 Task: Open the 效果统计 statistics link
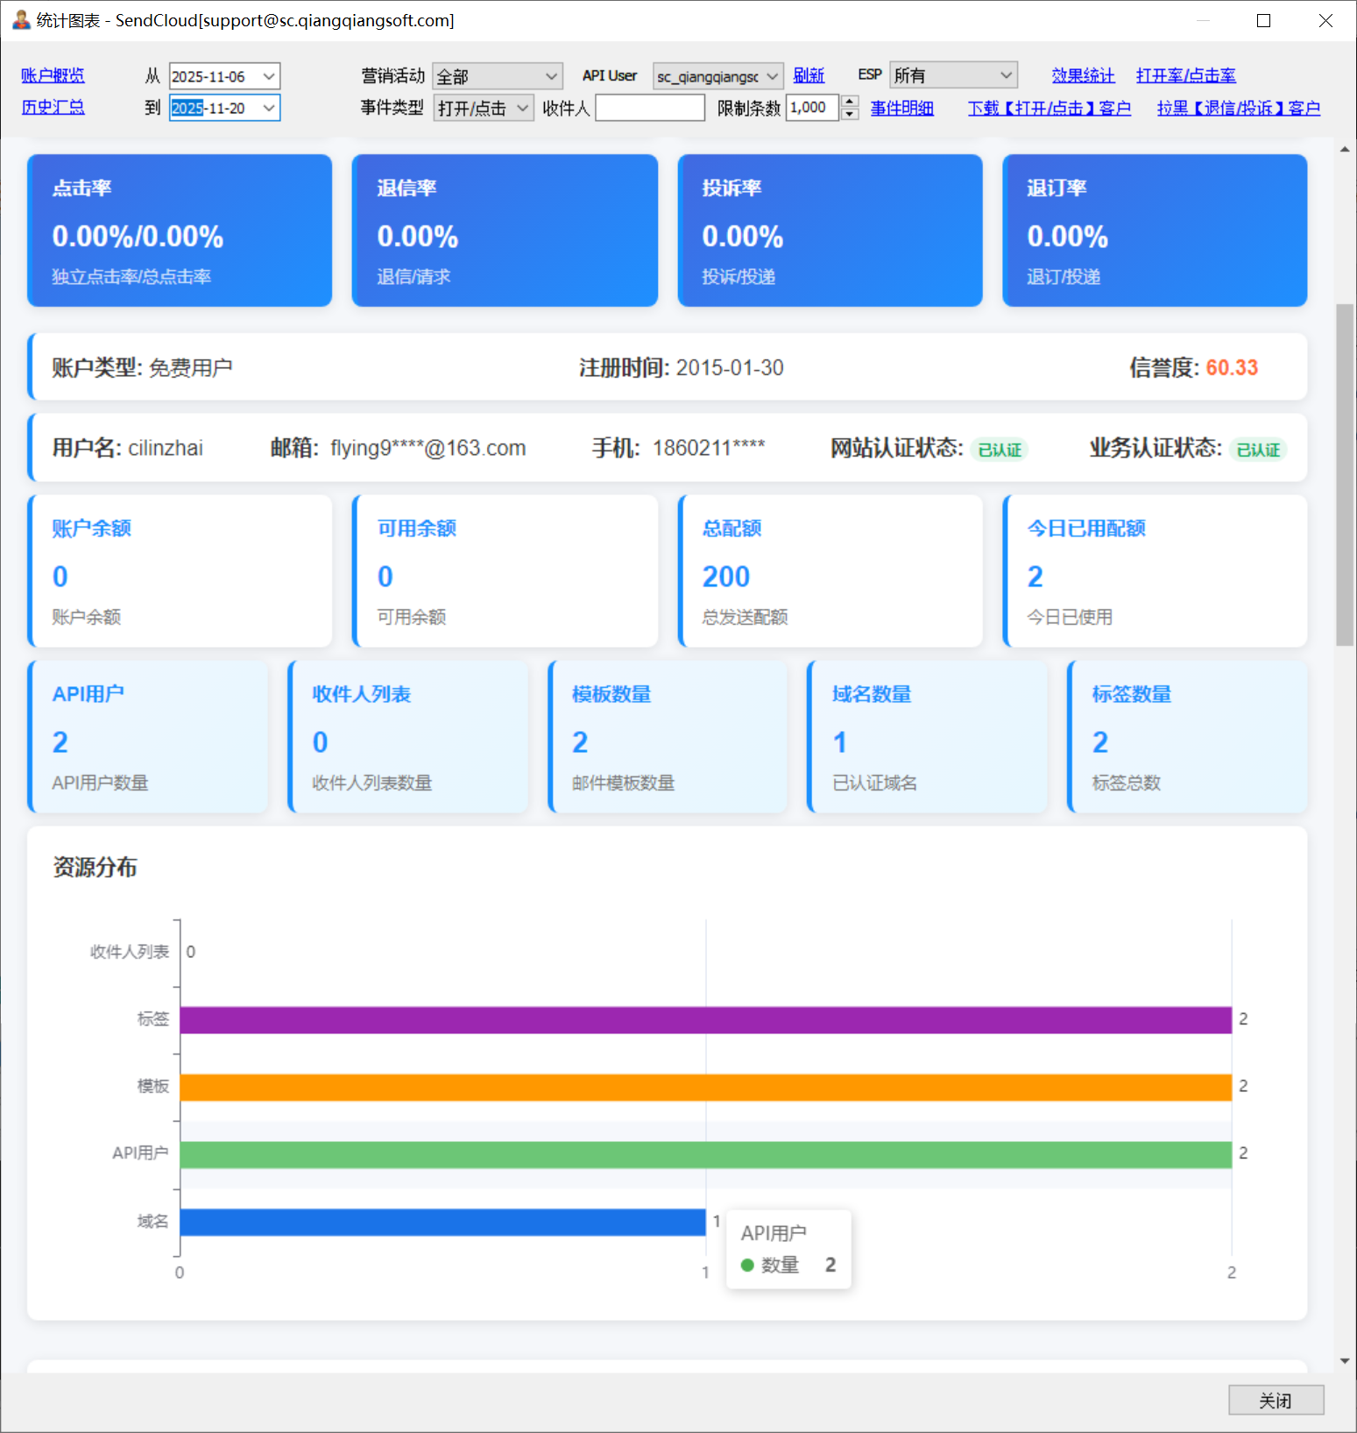(x=1083, y=76)
